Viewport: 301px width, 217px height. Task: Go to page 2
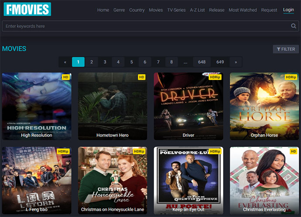[92, 62]
